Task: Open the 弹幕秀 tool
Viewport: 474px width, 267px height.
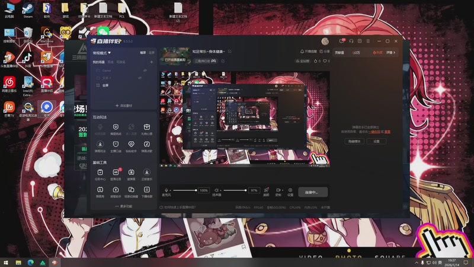Action: pos(100,192)
